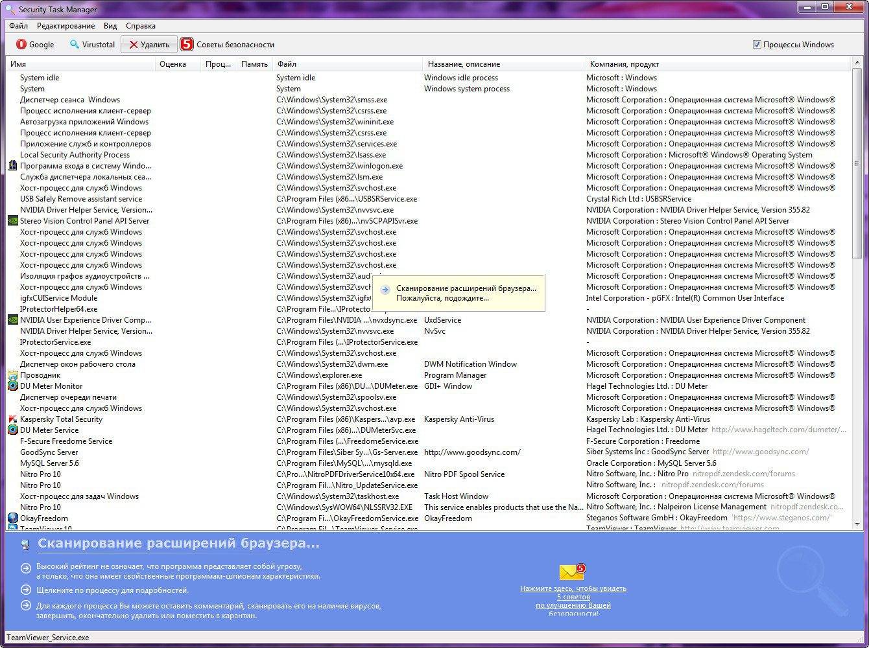Select the igfxCUIService Module row
This screenshot has height=648, width=869.
point(428,298)
